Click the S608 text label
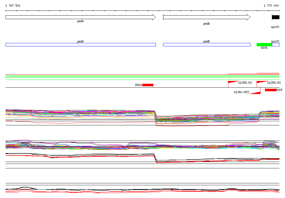The width and height of the screenshot is (285, 198). click(x=264, y=48)
